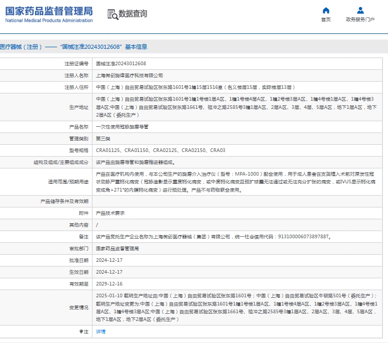Click the 政务服务门户 label
Viewport: 388px width, 343px height.
coord(360,20)
